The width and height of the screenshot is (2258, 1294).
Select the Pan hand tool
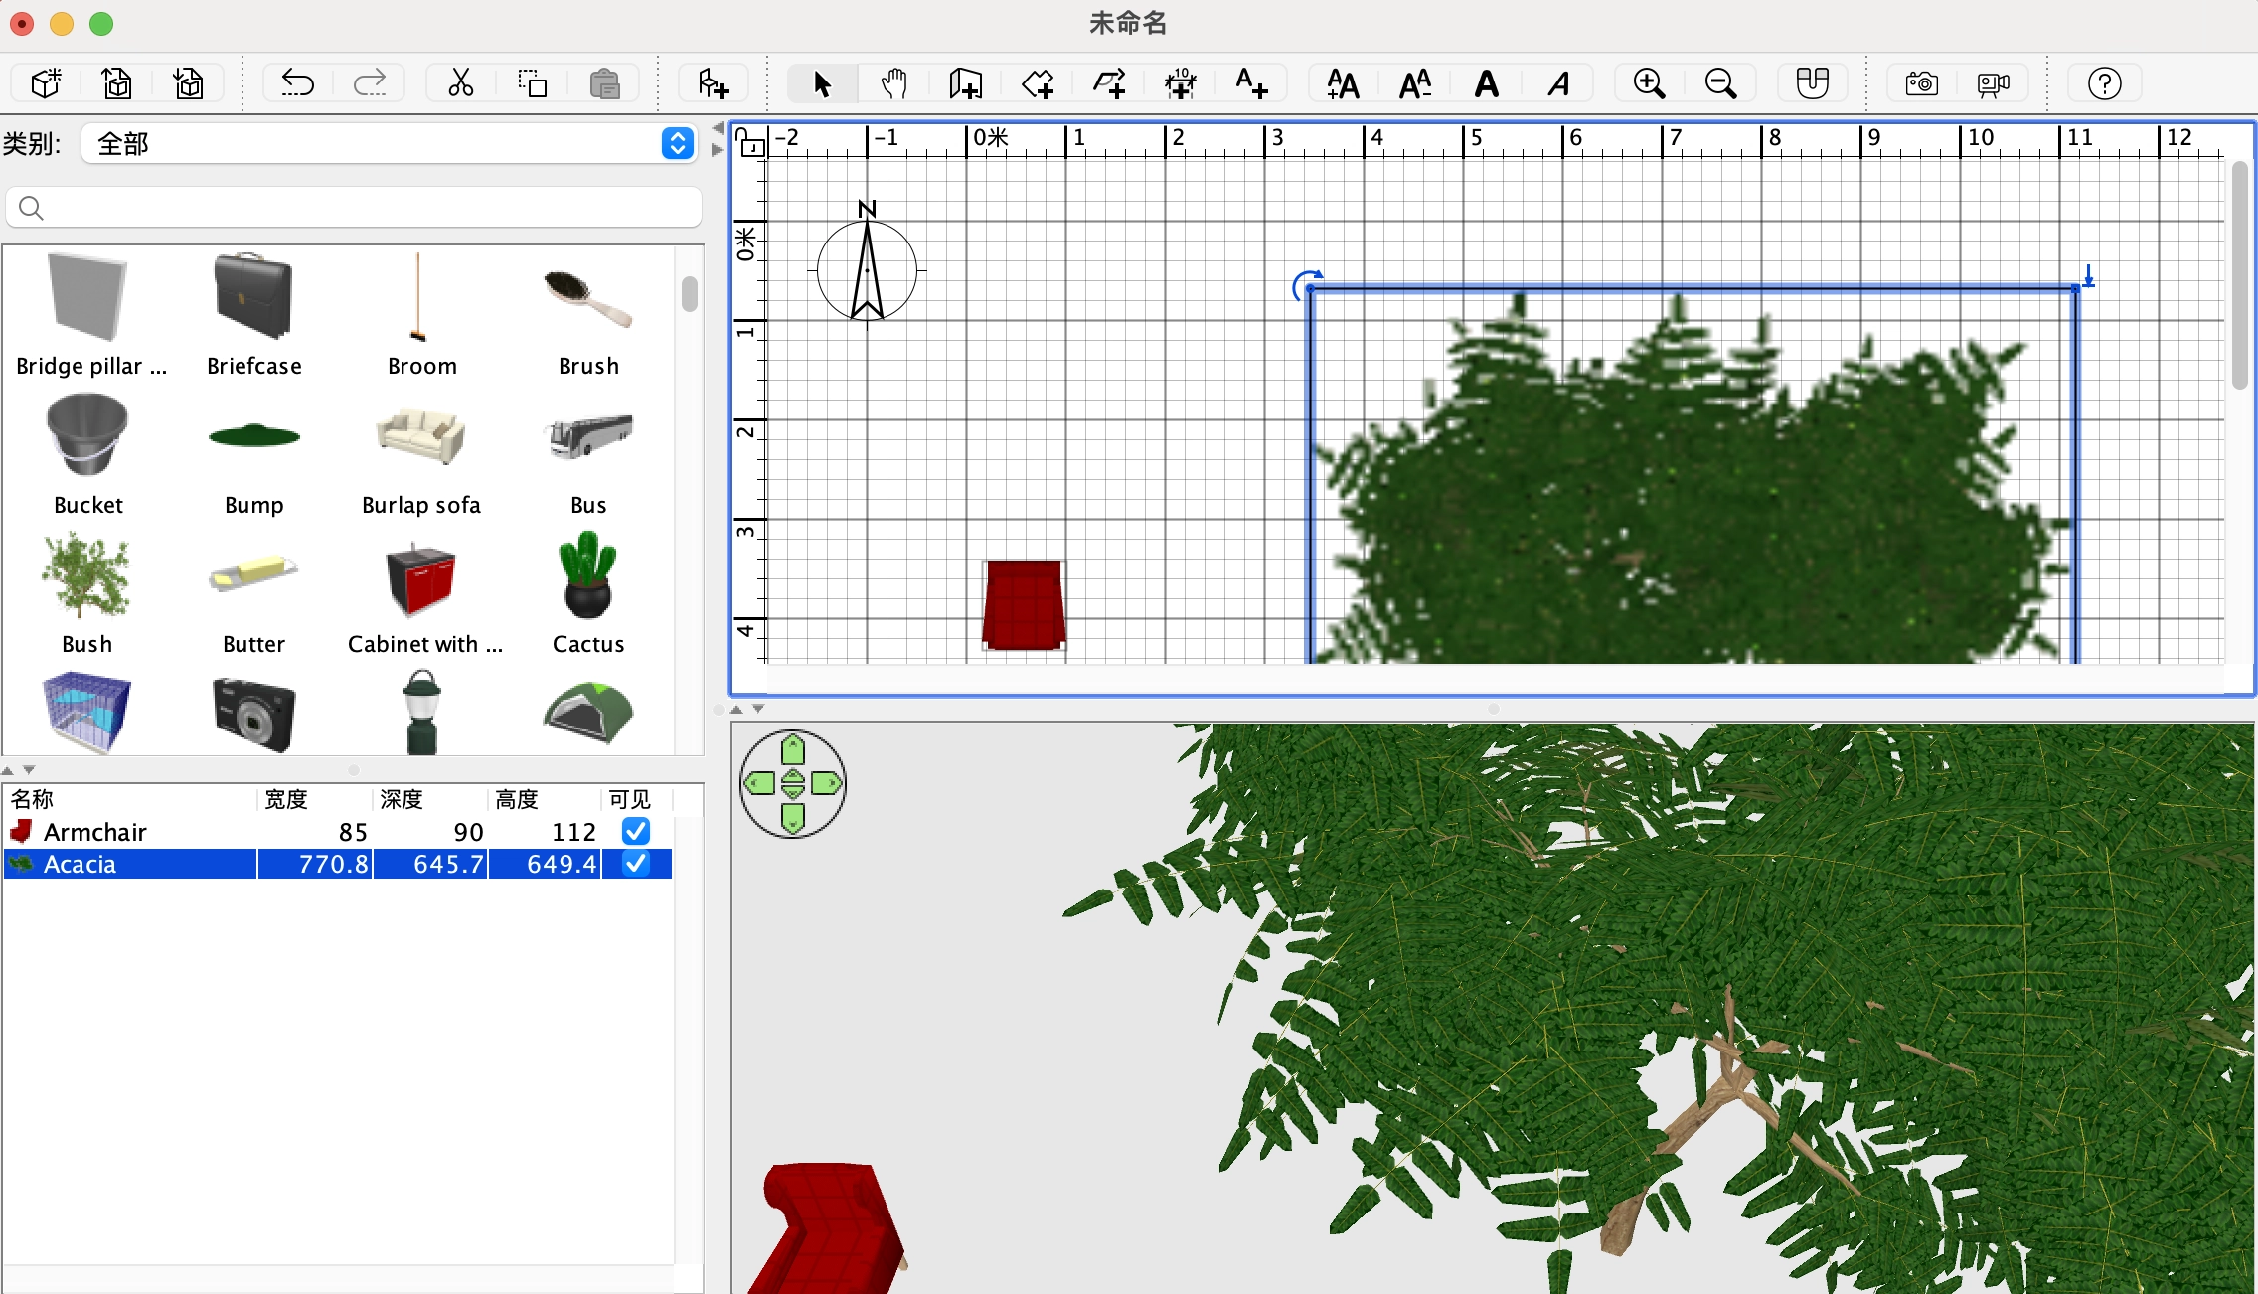893,83
